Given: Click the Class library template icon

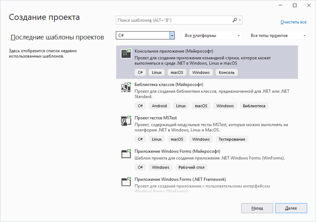Looking at the screenshot, I should coord(126,87).
